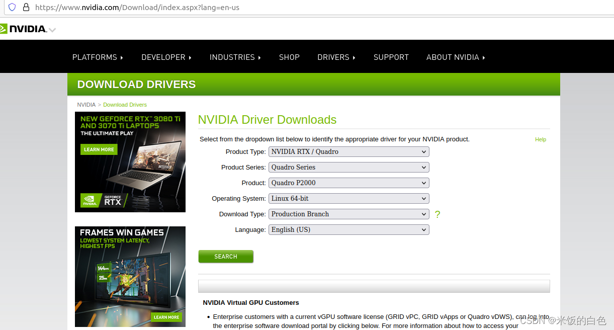Click the Download Drivers breadcrumb
The image size is (614, 330).
pyautogui.click(x=125, y=105)
